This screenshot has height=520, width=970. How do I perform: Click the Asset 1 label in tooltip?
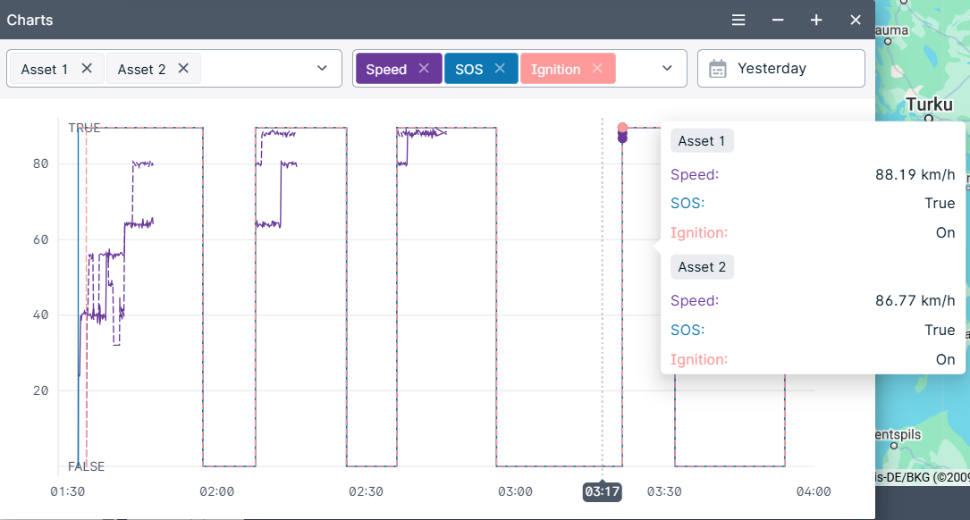(702, 140)
